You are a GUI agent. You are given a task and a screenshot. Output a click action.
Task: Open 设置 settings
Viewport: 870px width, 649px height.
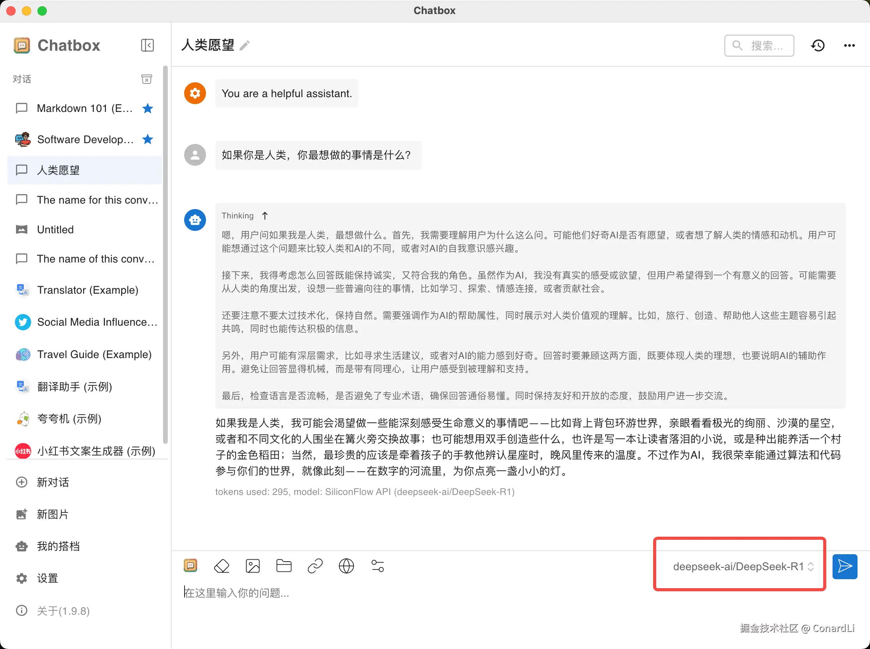pyautogui.click(x=47, y=578)
